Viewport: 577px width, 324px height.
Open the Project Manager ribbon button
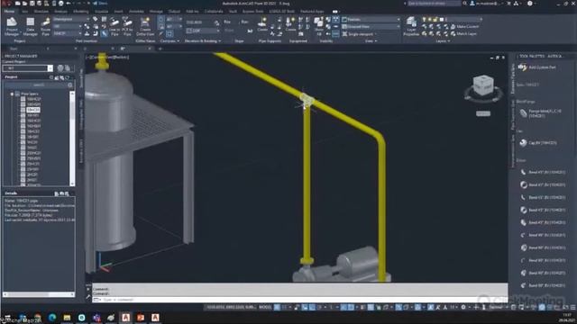pos(12,26)
